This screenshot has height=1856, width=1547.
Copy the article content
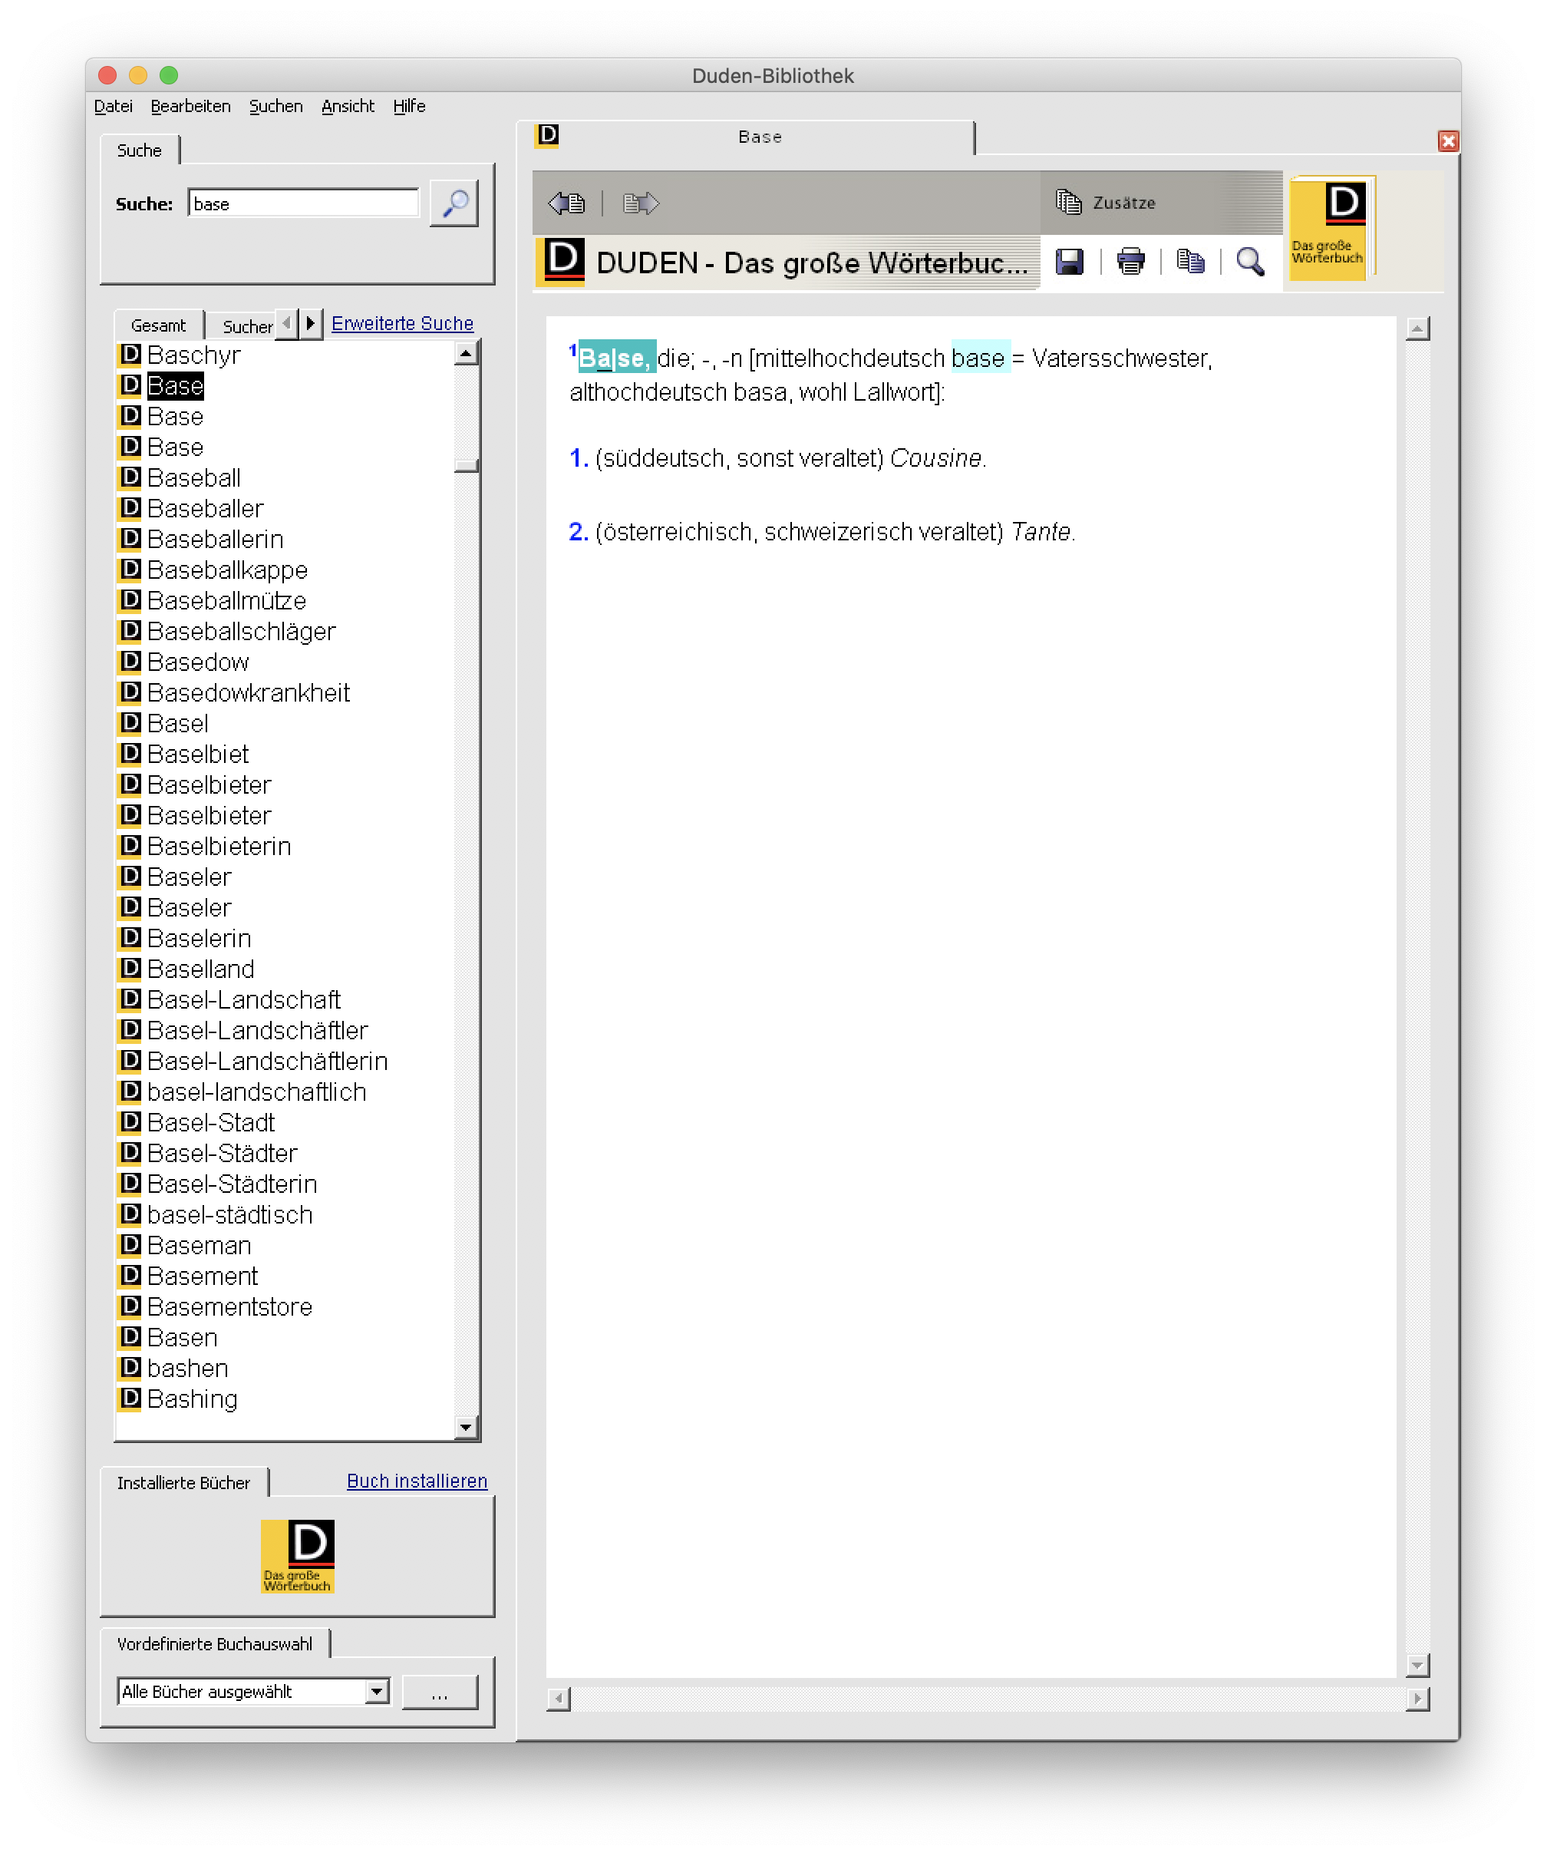1190,262
